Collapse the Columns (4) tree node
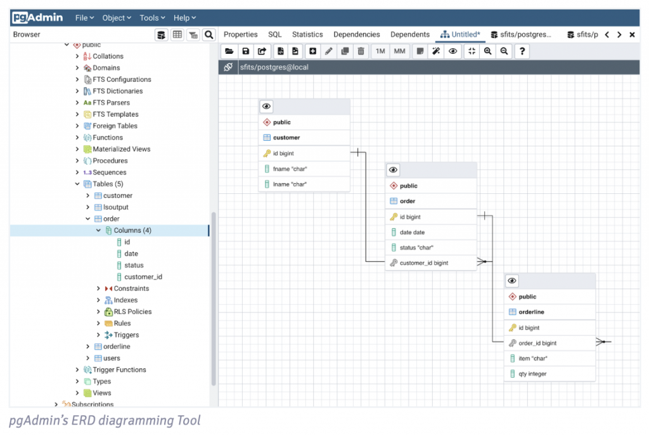649x436 pixels. (x=98, y=231)
